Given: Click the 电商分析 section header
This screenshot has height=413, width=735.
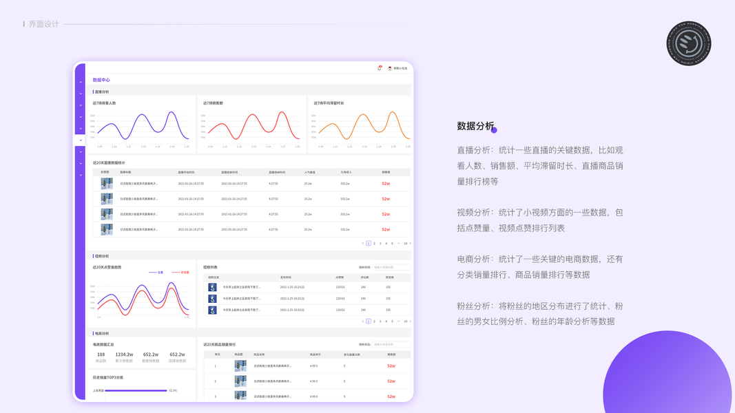Looking at the screenshot, I should (102, 333).
